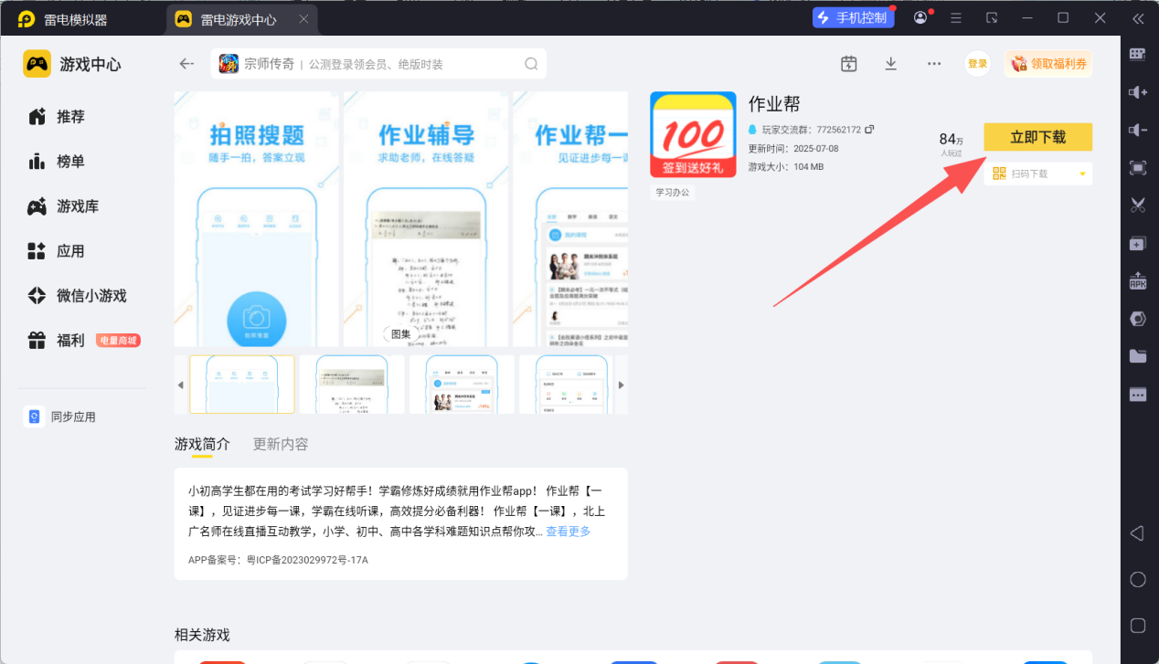Click the 游戏大小:104 MB text
Image resolution: width=1159 pixels, height=664 pixels.
(x=786, y=166)
